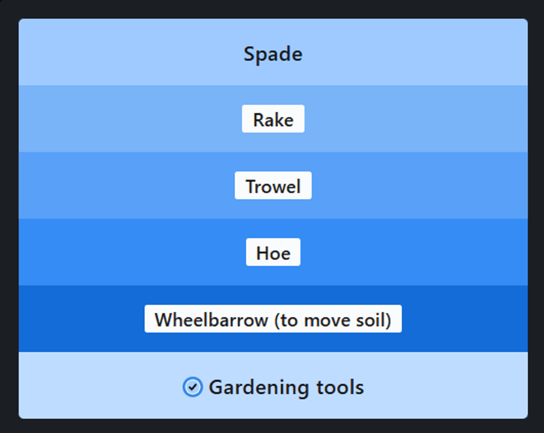Choose the Hoe label

coord(273,252)
